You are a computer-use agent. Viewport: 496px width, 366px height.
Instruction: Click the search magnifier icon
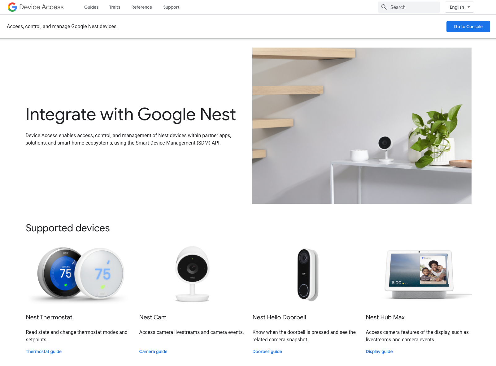384,7
